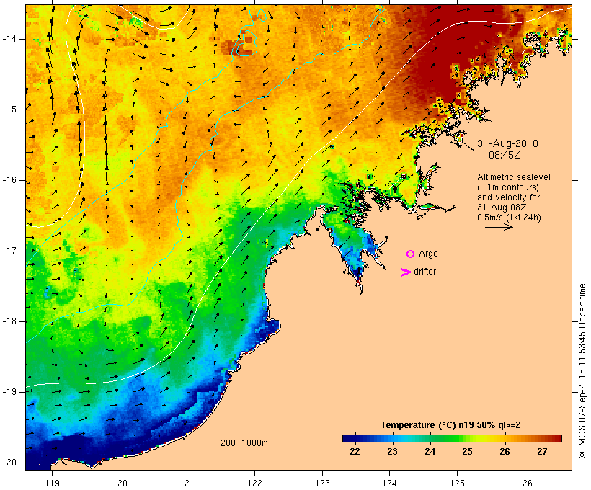591x490 pixels.
Task: Click the velocity scale arrow in legend
Action: pyautogui.click(x=499, y=227)
